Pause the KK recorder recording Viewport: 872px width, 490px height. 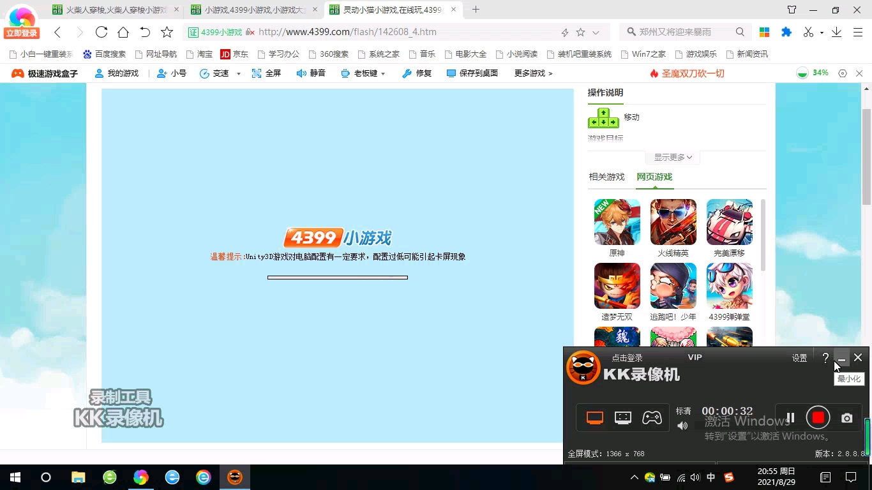click(790, 418)
